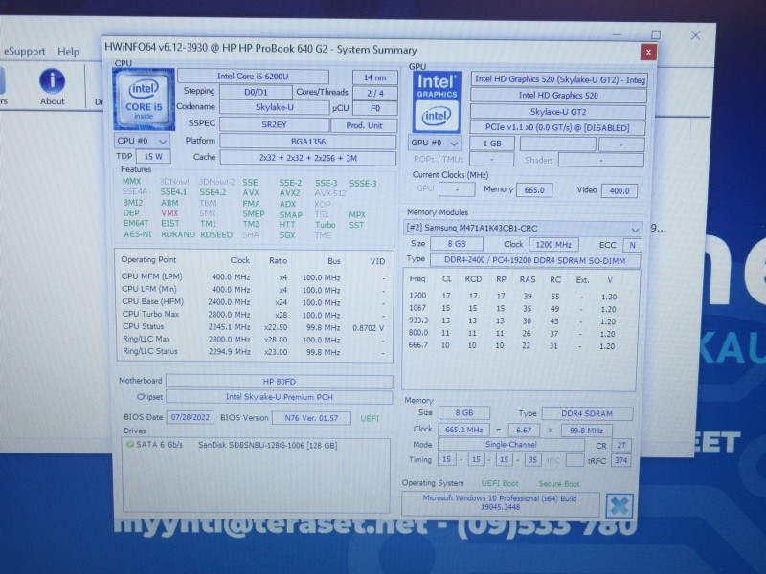Click the 0.8702 V VID value

pos(369,328)
